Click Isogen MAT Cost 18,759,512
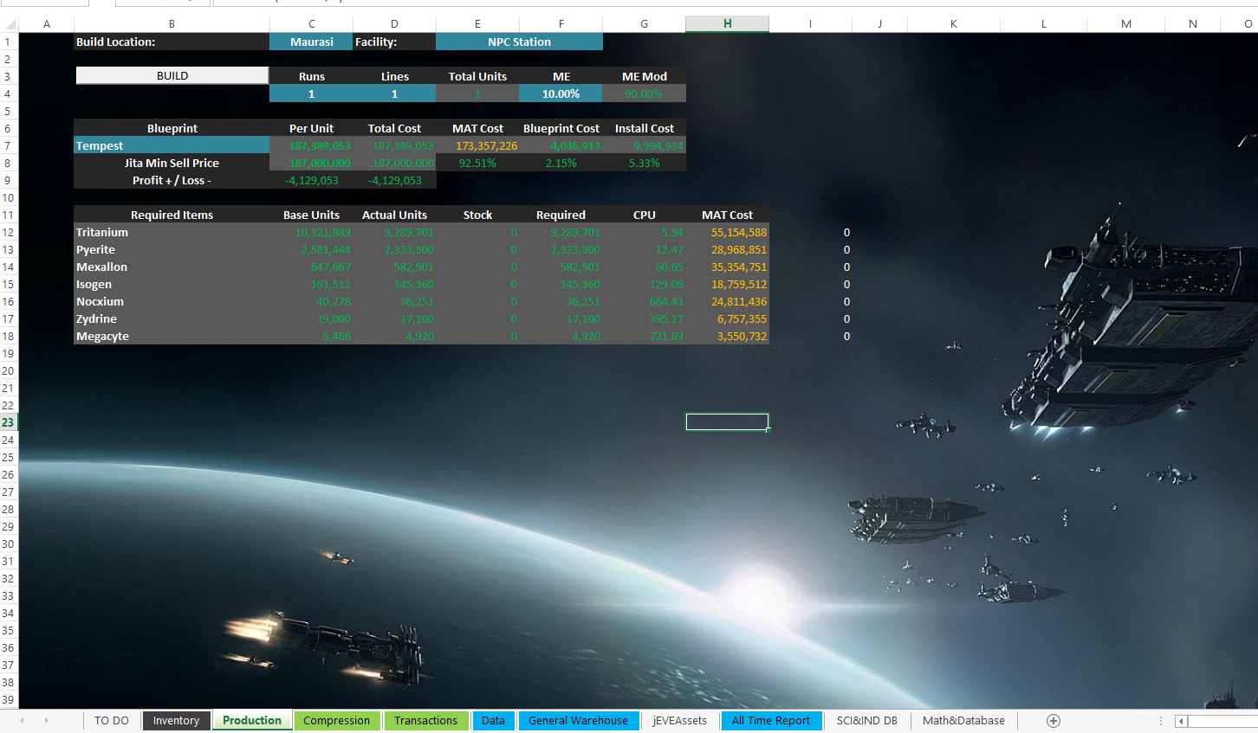This screenshot has height=733, width=1258. 727,284
